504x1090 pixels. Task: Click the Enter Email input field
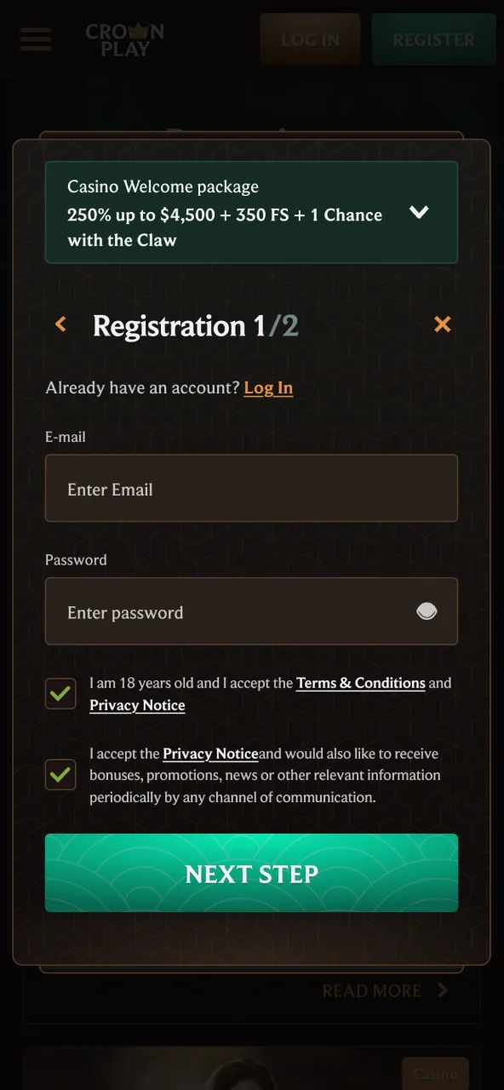pos(251,488)
